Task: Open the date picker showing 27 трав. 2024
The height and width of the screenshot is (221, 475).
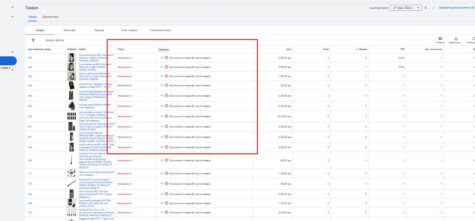Action: (x=406, y=8)
